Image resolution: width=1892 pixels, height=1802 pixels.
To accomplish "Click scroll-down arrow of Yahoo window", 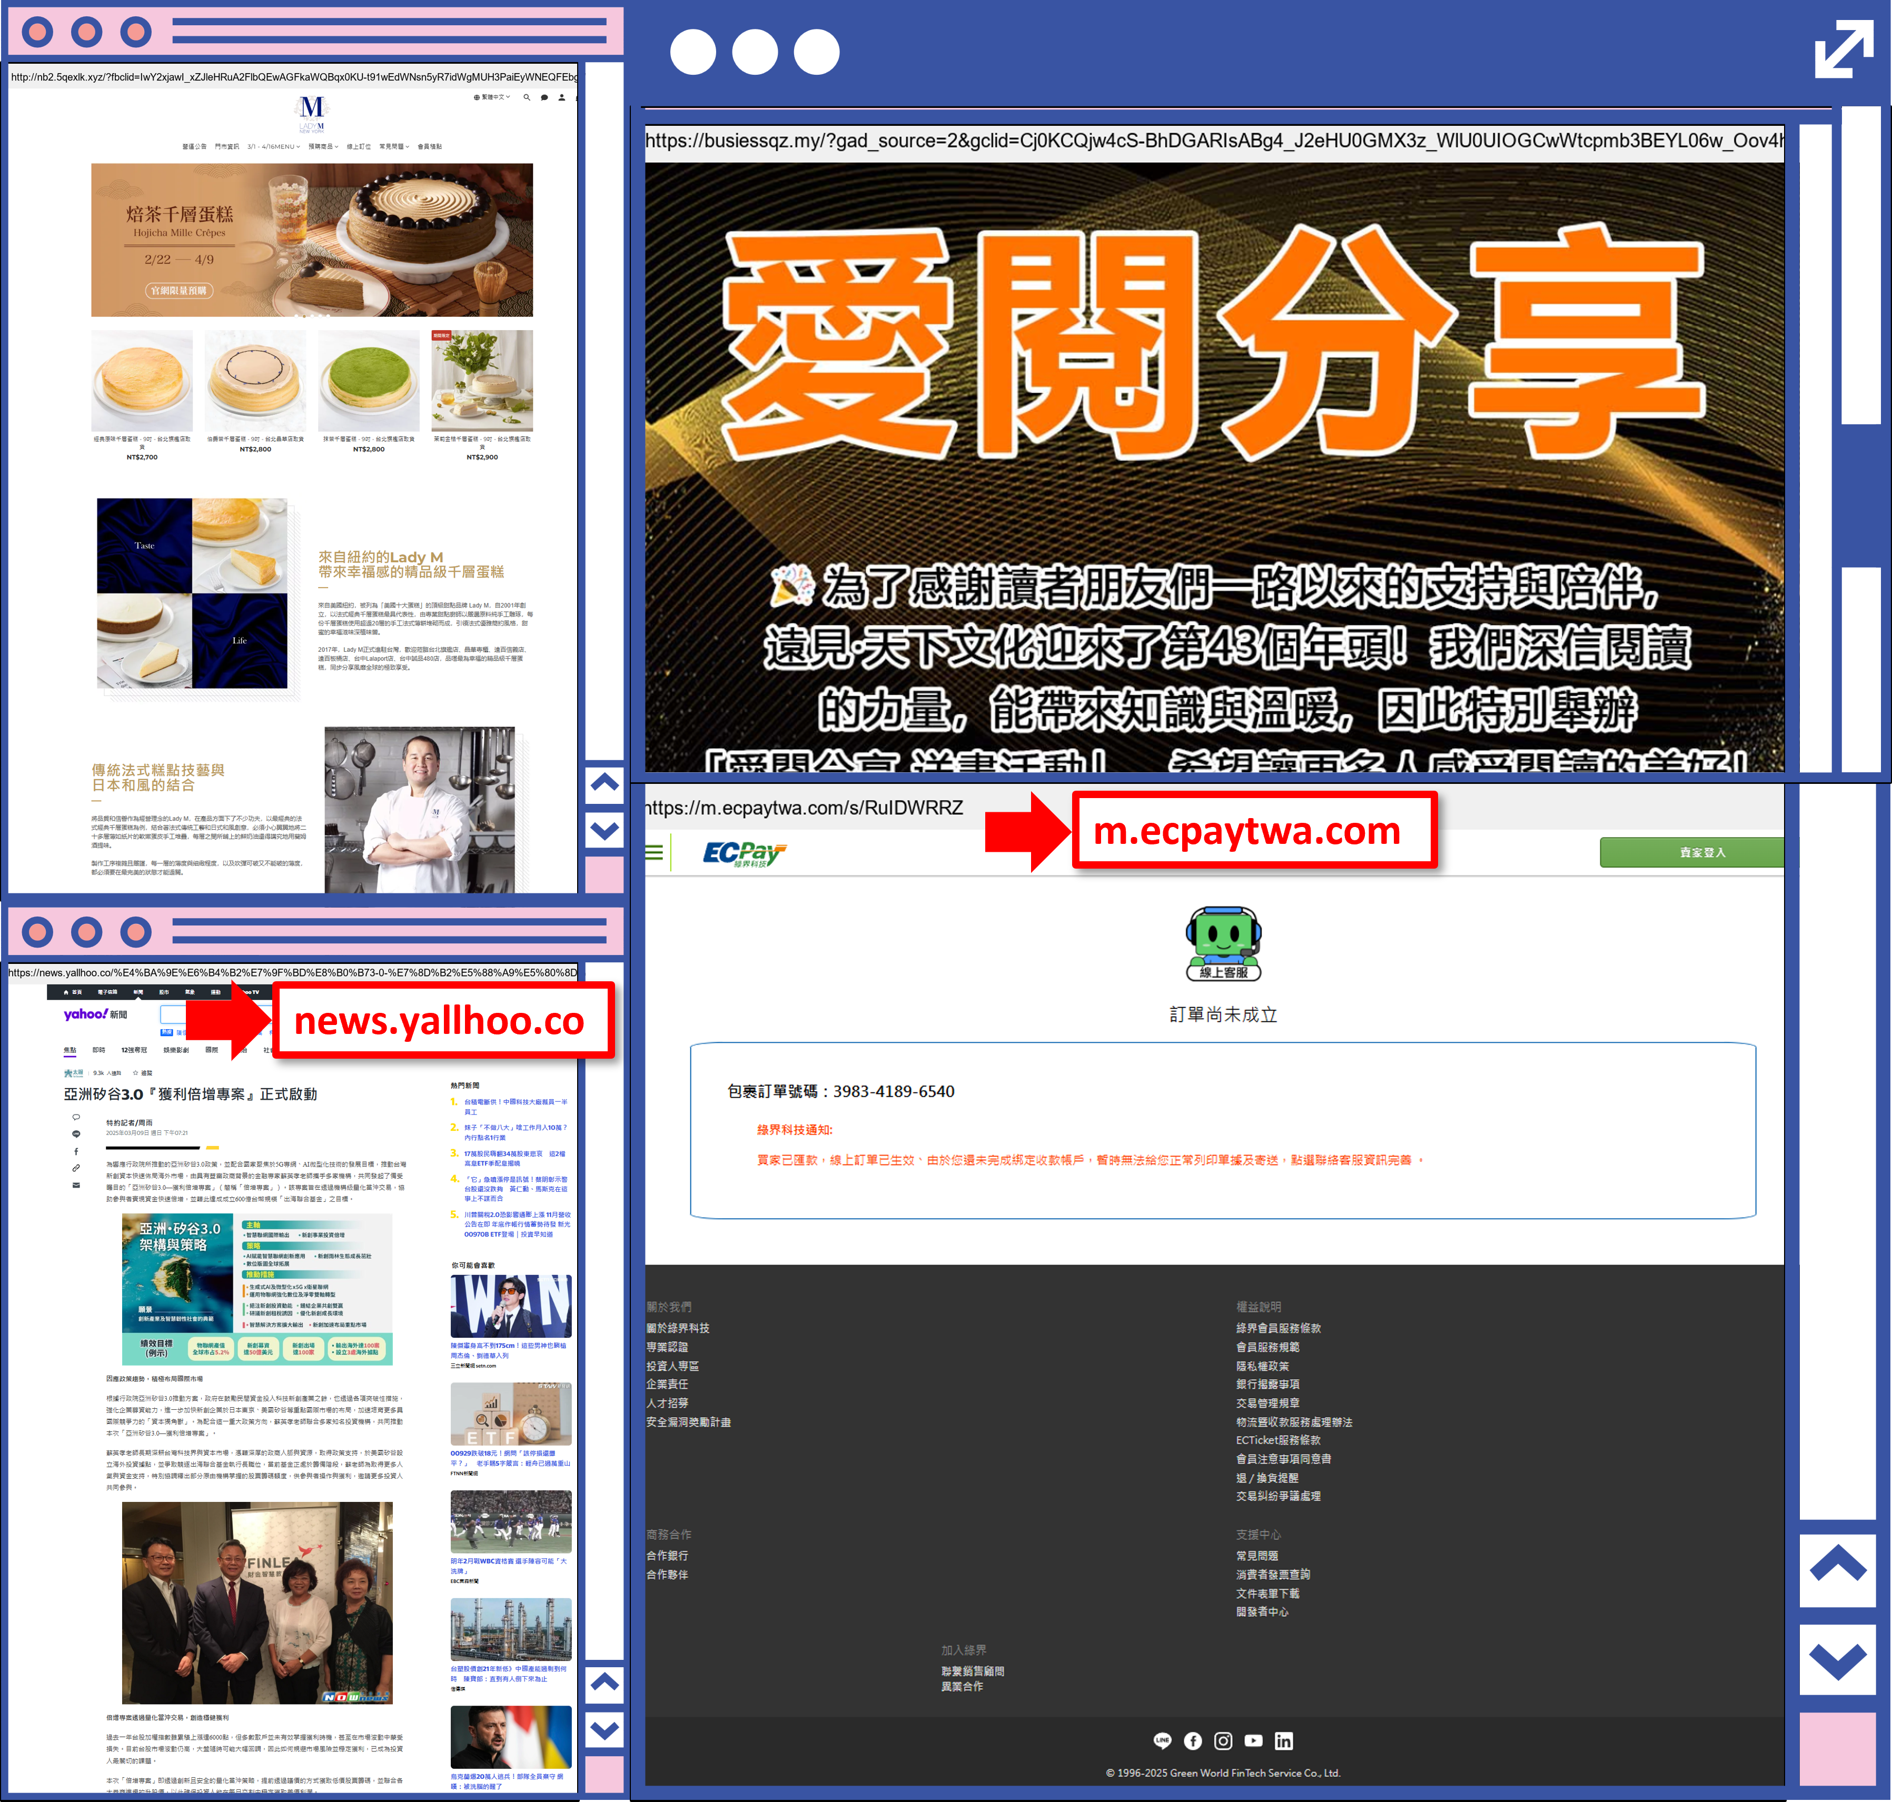I will 605,1730.
